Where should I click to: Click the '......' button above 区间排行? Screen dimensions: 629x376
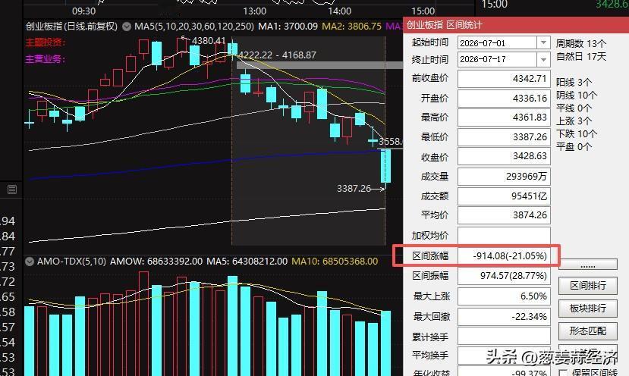coord(588,265)
